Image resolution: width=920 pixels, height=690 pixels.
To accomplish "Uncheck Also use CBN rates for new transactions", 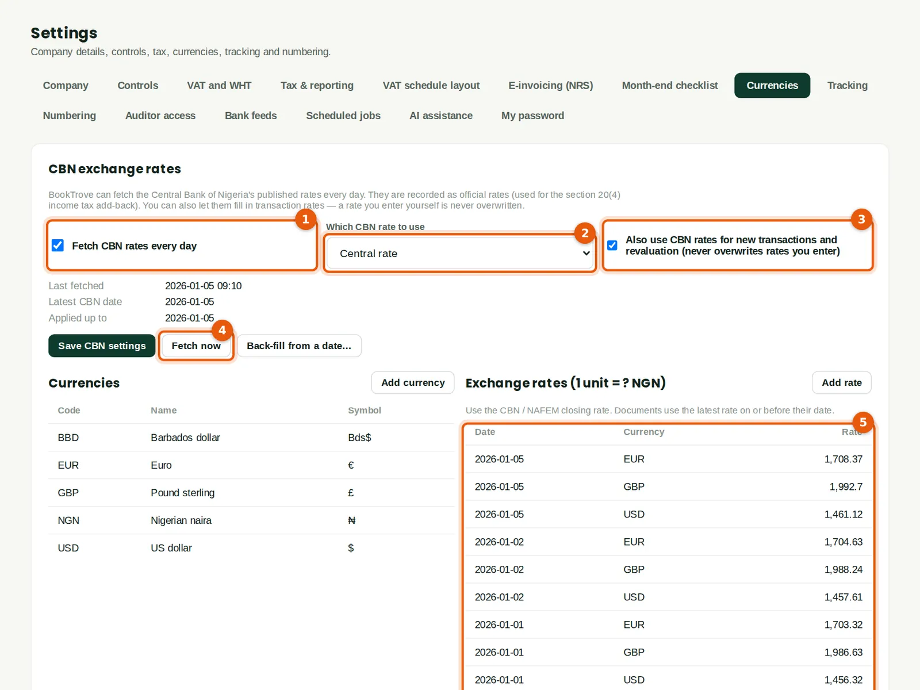I will pyautogui.click(x=612, y=246).
